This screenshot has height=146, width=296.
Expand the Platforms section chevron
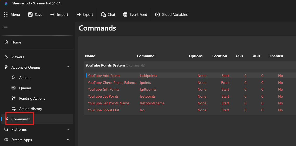68,129
